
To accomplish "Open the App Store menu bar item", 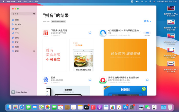I will point(11,2).
